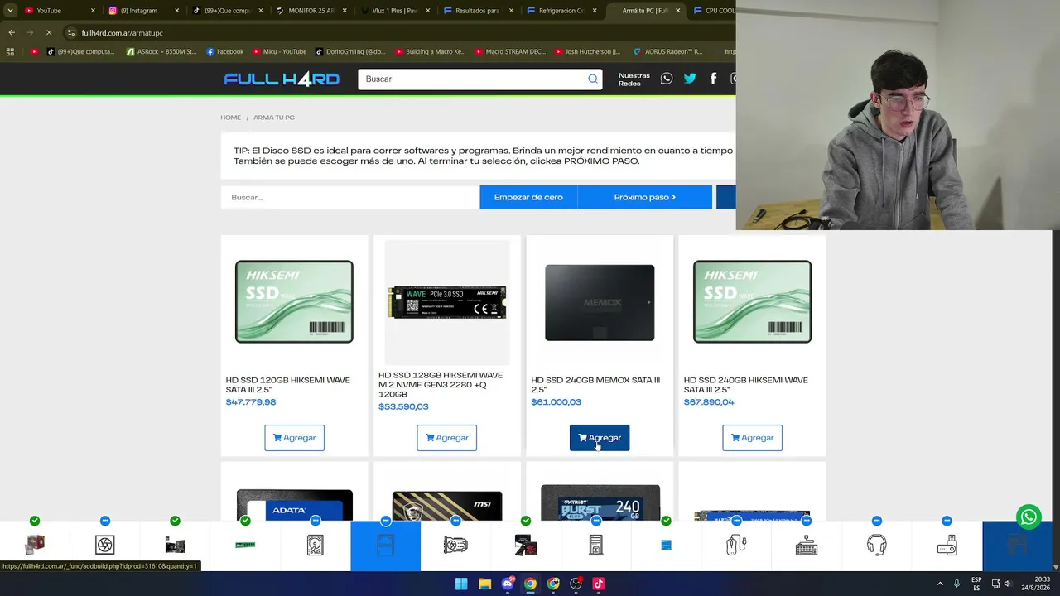1060x596 pixels.
Task: Open the MSI SSD product image
Action: (447, 505)
